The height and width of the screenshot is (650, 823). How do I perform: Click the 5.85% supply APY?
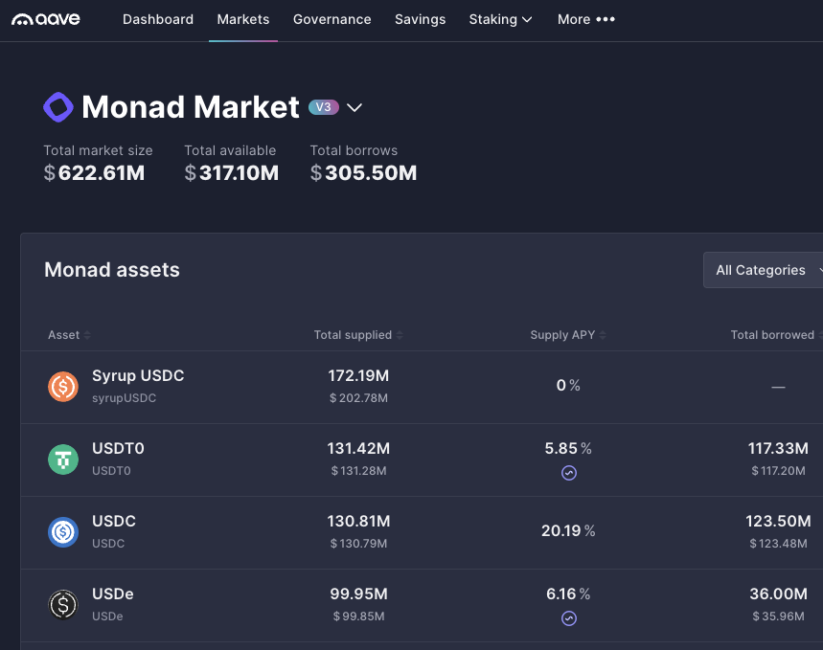[x=568, y=449]
